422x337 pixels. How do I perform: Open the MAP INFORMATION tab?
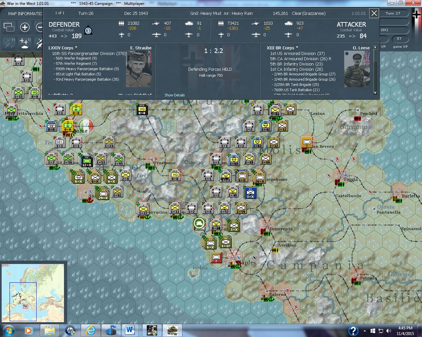click(x=25, y=13)
